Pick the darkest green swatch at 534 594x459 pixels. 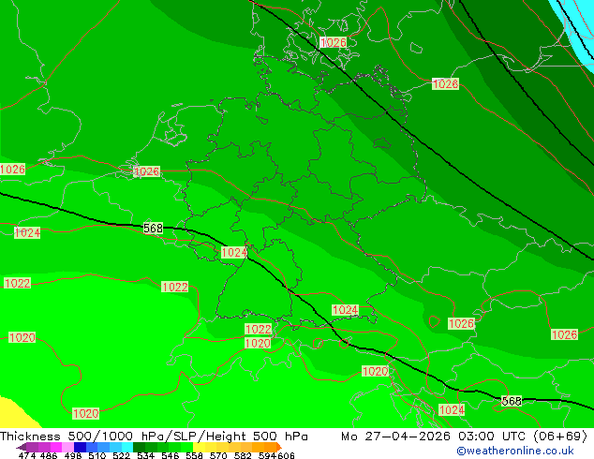139,447
